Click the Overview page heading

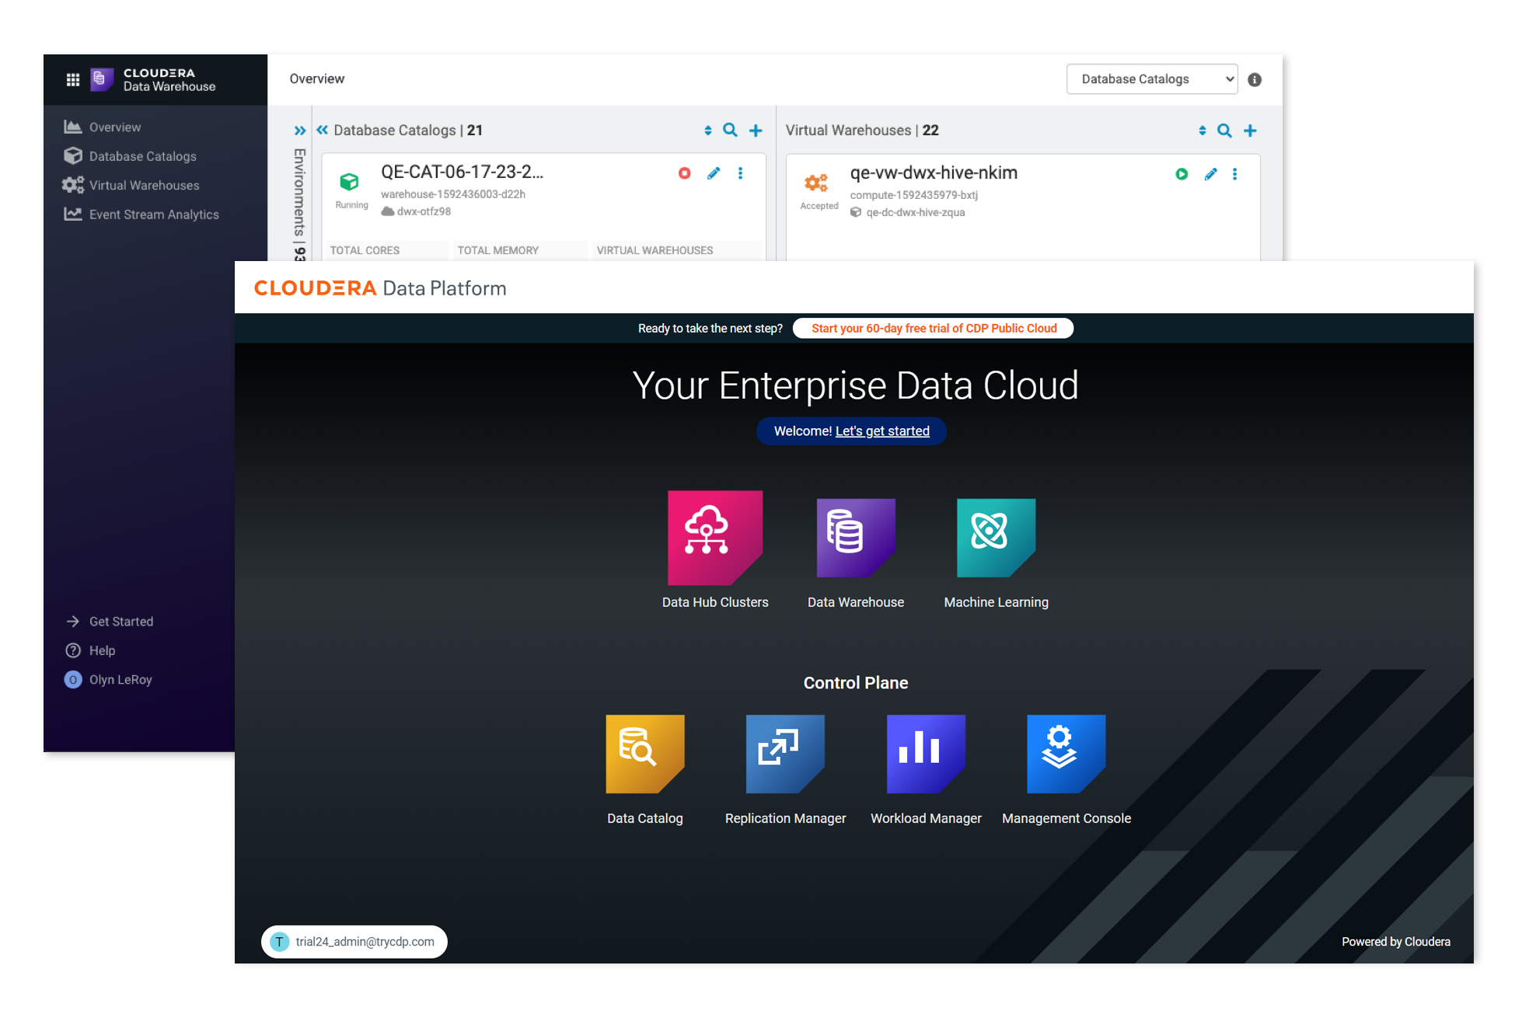[x=316, y=78]
